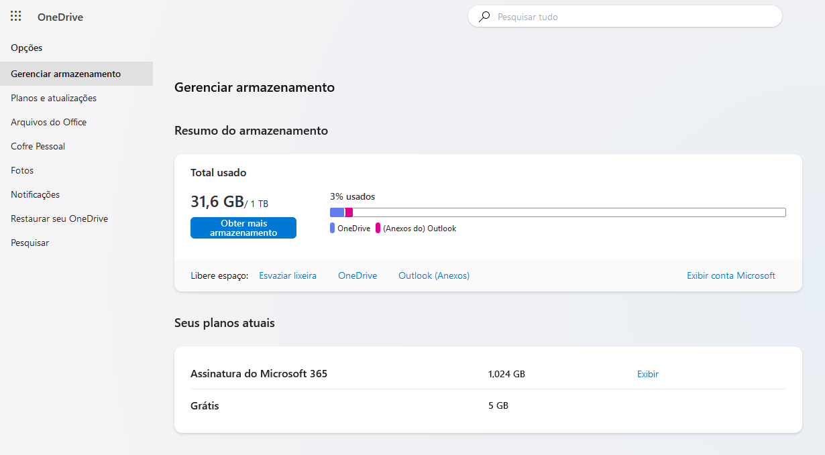The height and width of the screenshot is (455, 825).
Task: Click Assinatura do Microsoft 365 plan name
Action: [259, 374]
